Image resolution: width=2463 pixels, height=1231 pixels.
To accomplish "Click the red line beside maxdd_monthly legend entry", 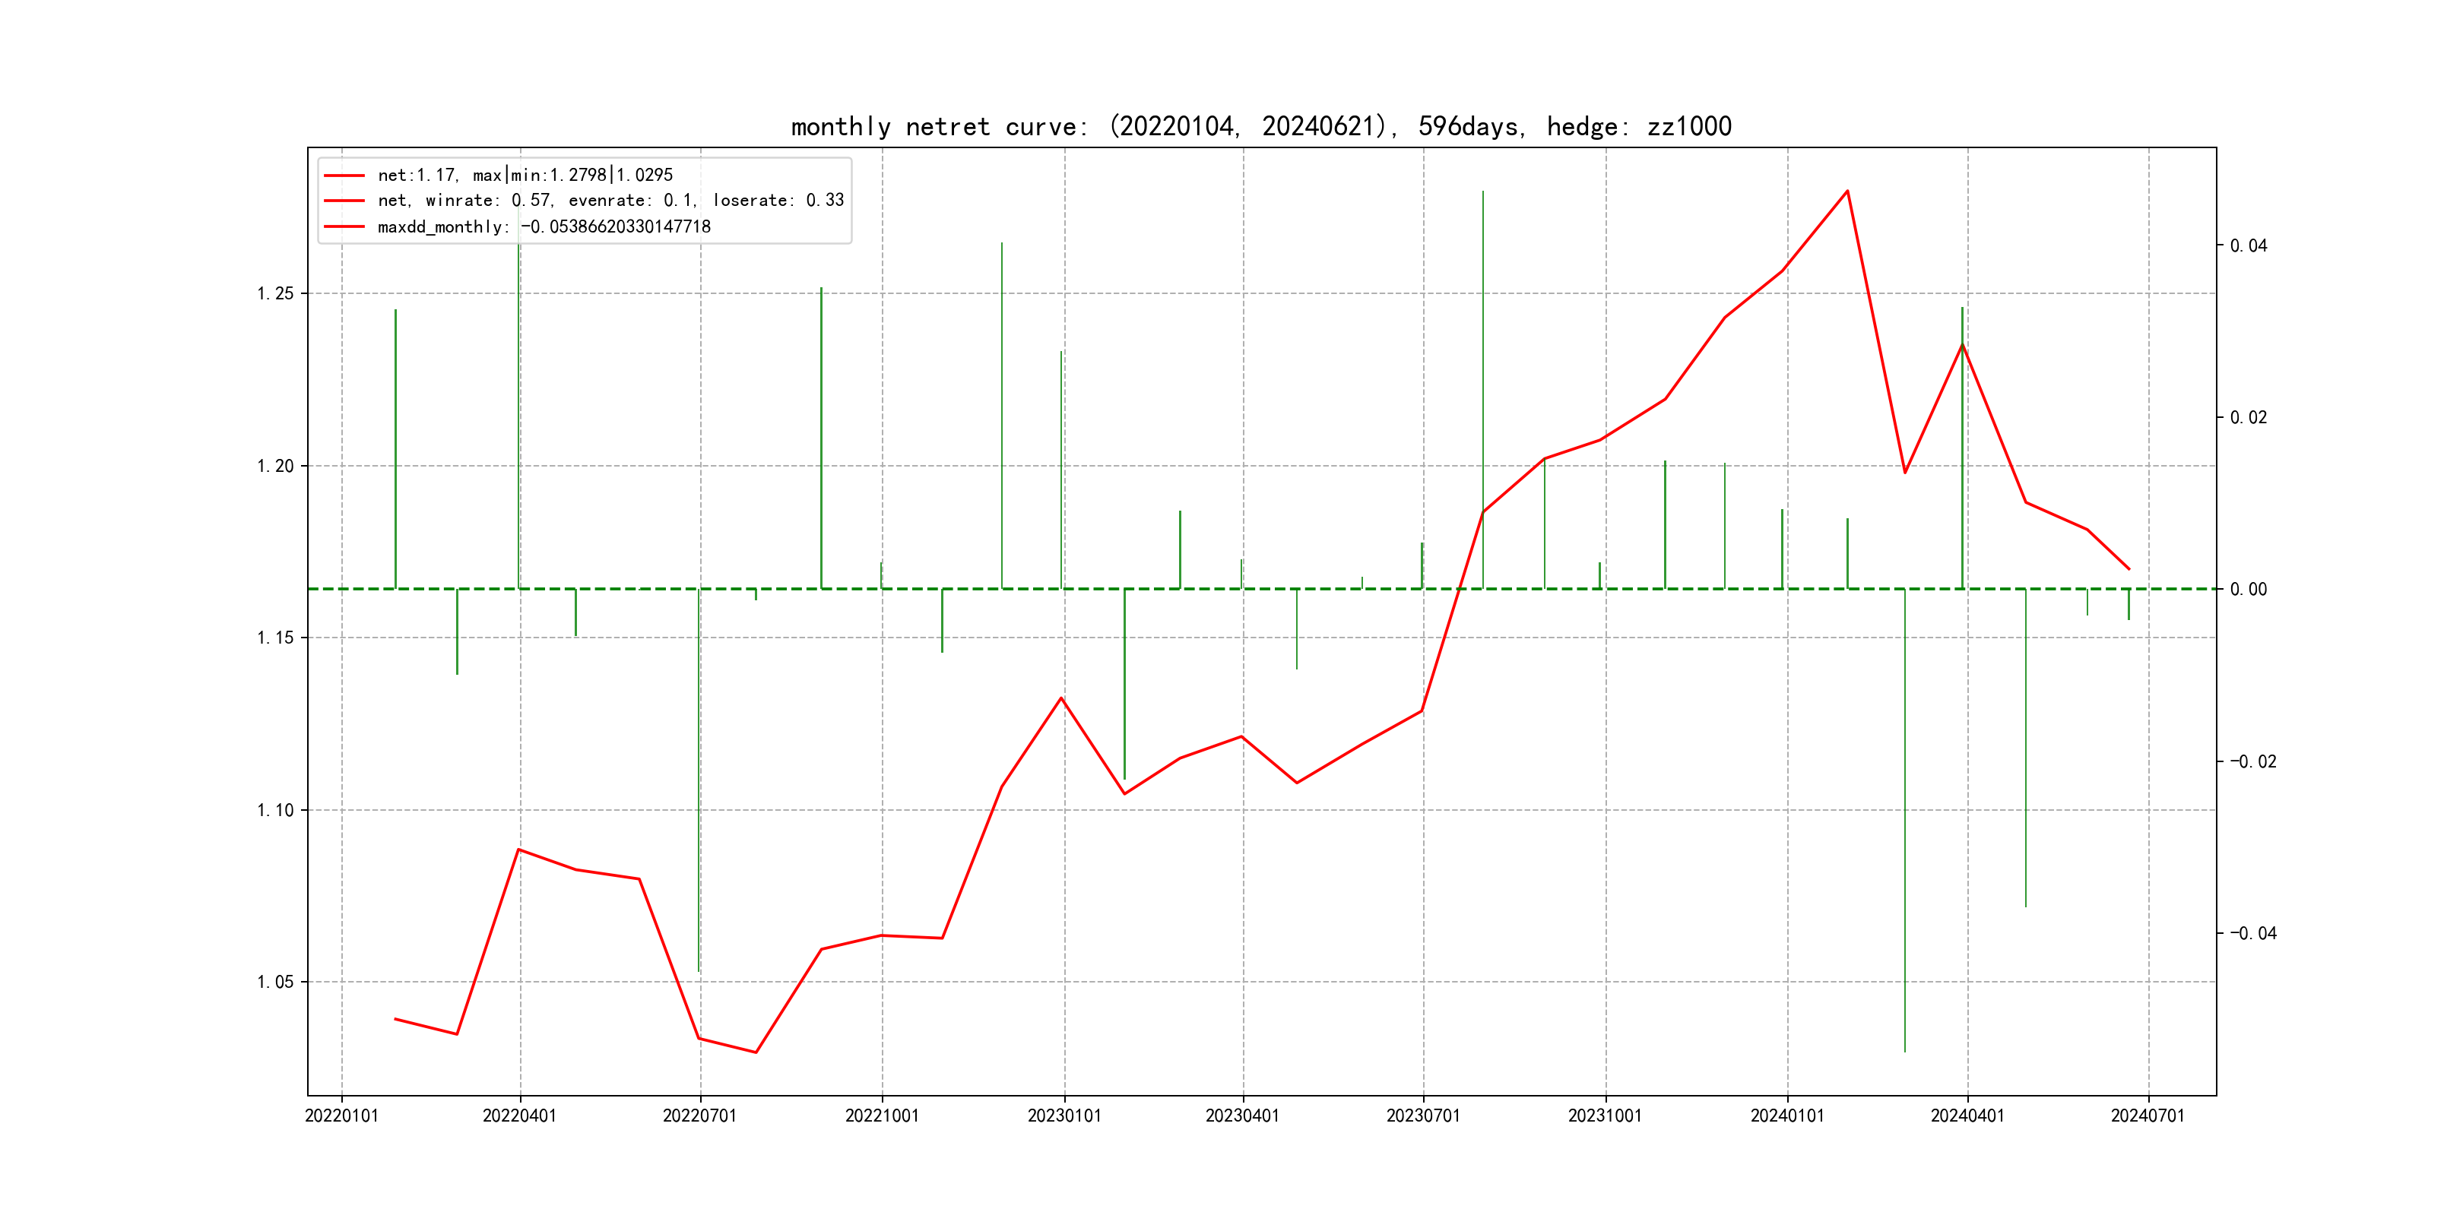I will (x=344, y=226).
